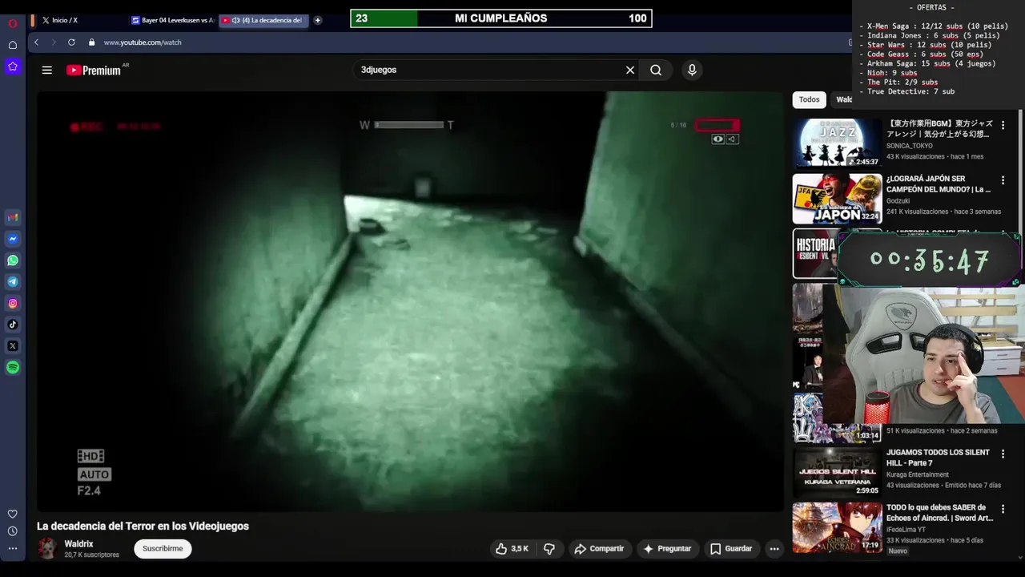Open Telegram from the Opera sidebar
Screen dimensions: 1025x577
pos(13,282)
